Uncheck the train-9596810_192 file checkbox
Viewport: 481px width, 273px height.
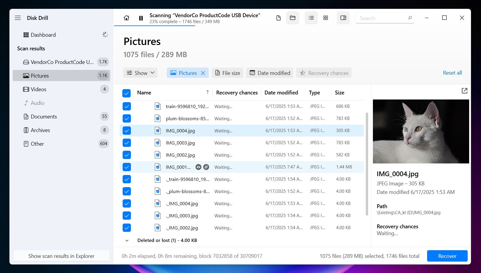point(126,106)
